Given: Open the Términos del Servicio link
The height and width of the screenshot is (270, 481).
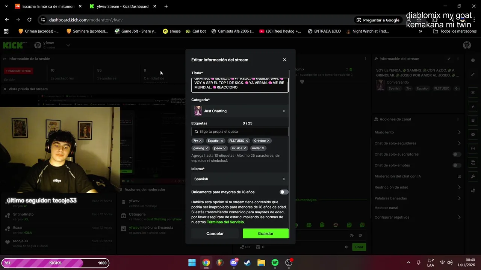Looking at the screenshot, I should (225, 222).
